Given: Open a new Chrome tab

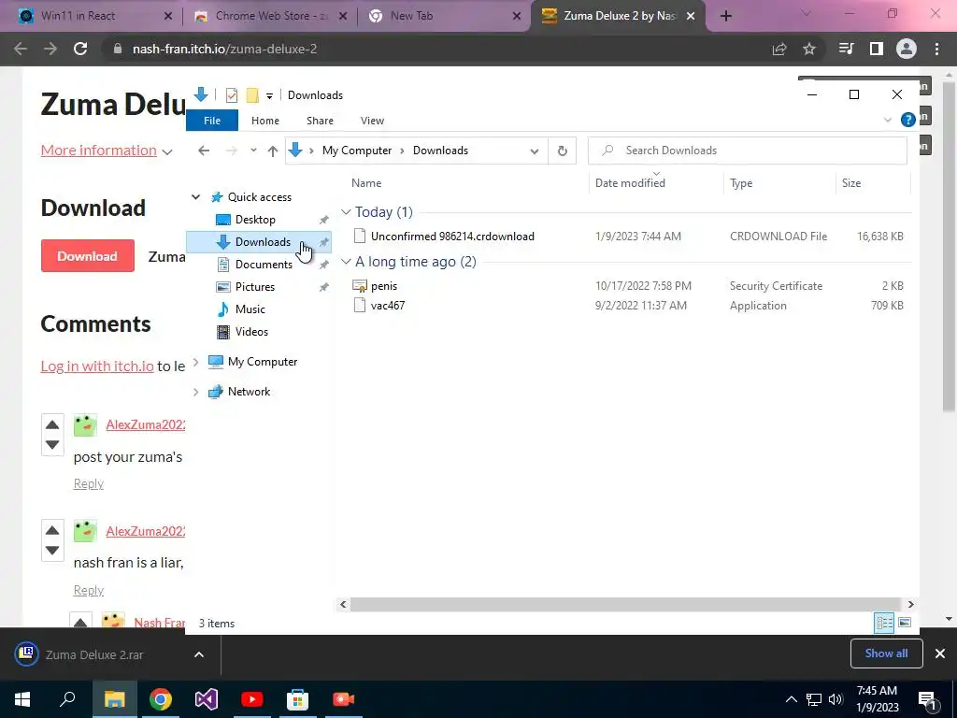Looking at the screenshot, I should click(725, 16).
